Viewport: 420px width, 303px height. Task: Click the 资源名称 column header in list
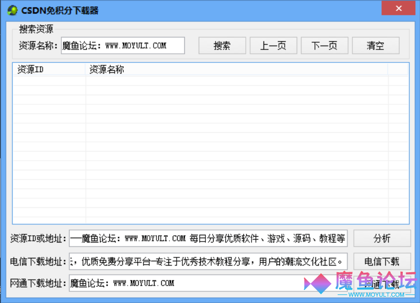click(237, 70)
